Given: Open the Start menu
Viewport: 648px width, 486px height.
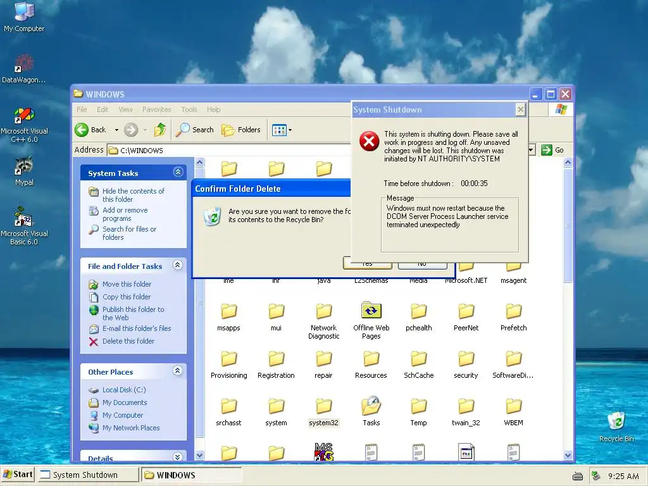Looking at the screenshot, I should [17, 475].
